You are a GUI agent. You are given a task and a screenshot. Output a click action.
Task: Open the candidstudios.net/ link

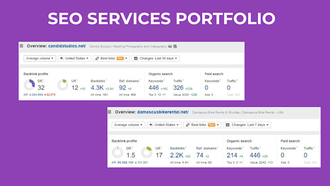pos(67,46)
